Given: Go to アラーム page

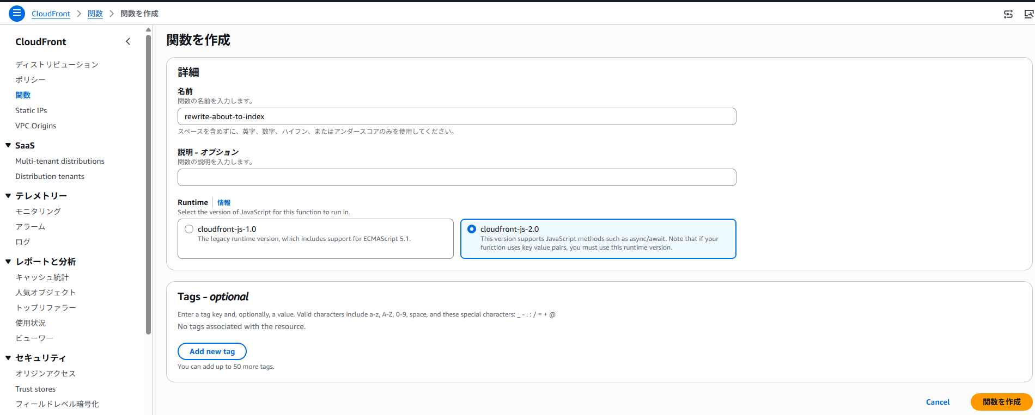Looking at the screenshot, I should [31, 226].
